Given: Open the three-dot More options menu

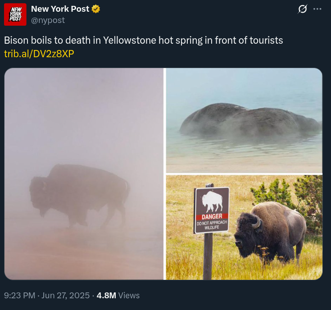Looking at the screenshot, I should pos(317,9).
